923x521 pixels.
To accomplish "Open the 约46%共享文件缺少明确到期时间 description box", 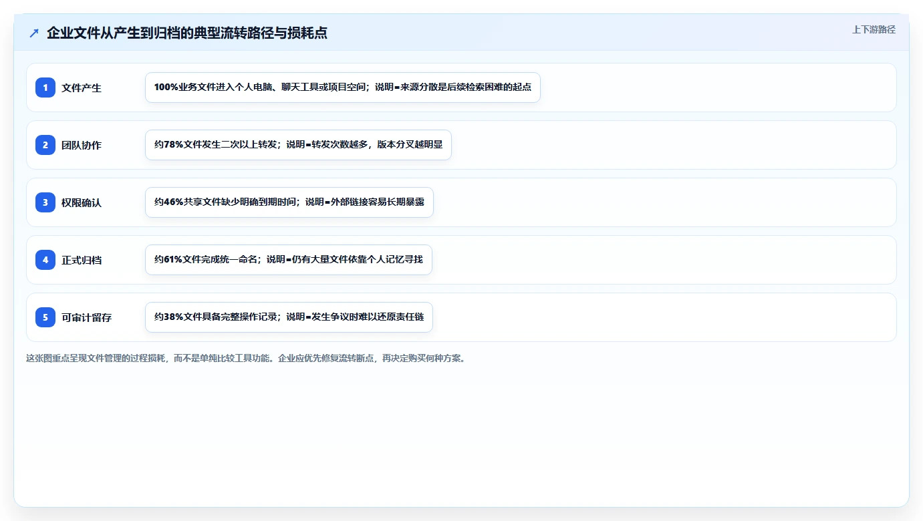I will coord(289,202).
